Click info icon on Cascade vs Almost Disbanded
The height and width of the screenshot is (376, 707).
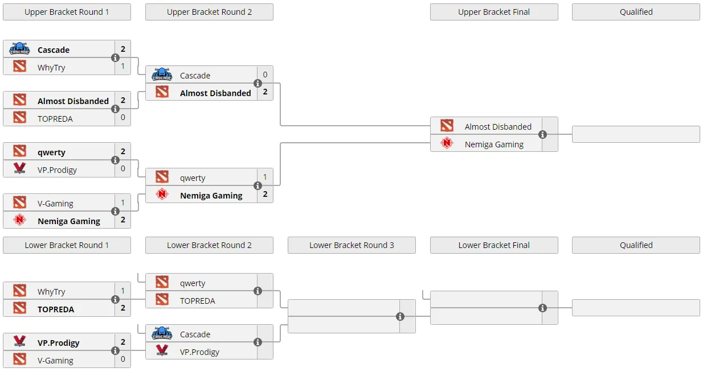point(258,84)
